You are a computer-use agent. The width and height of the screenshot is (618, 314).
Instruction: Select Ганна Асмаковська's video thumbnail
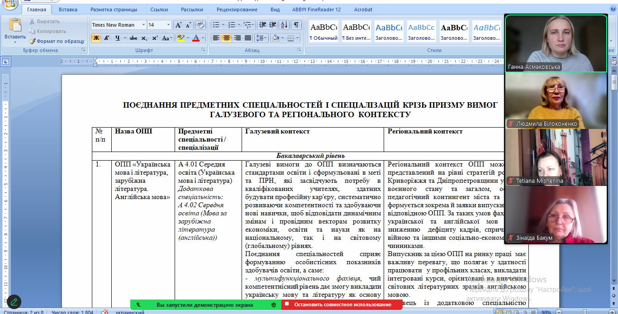coord(556,43)
